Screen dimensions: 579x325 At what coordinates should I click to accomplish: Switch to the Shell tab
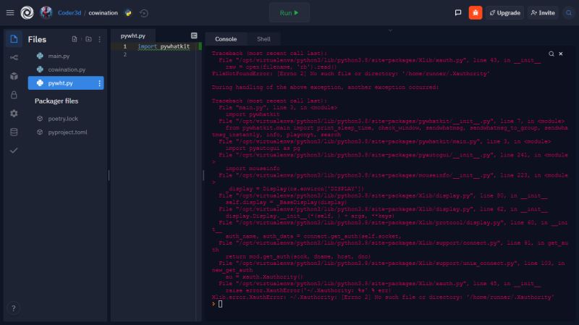(x=263, y=39)
